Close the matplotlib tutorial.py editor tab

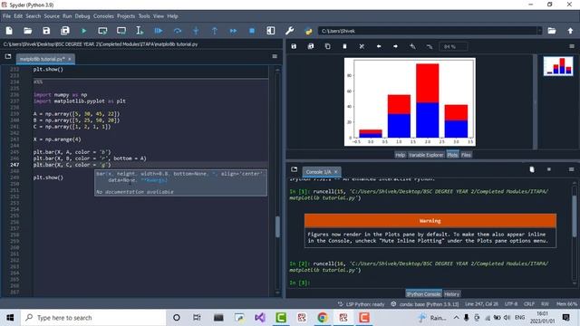(70, 59)
